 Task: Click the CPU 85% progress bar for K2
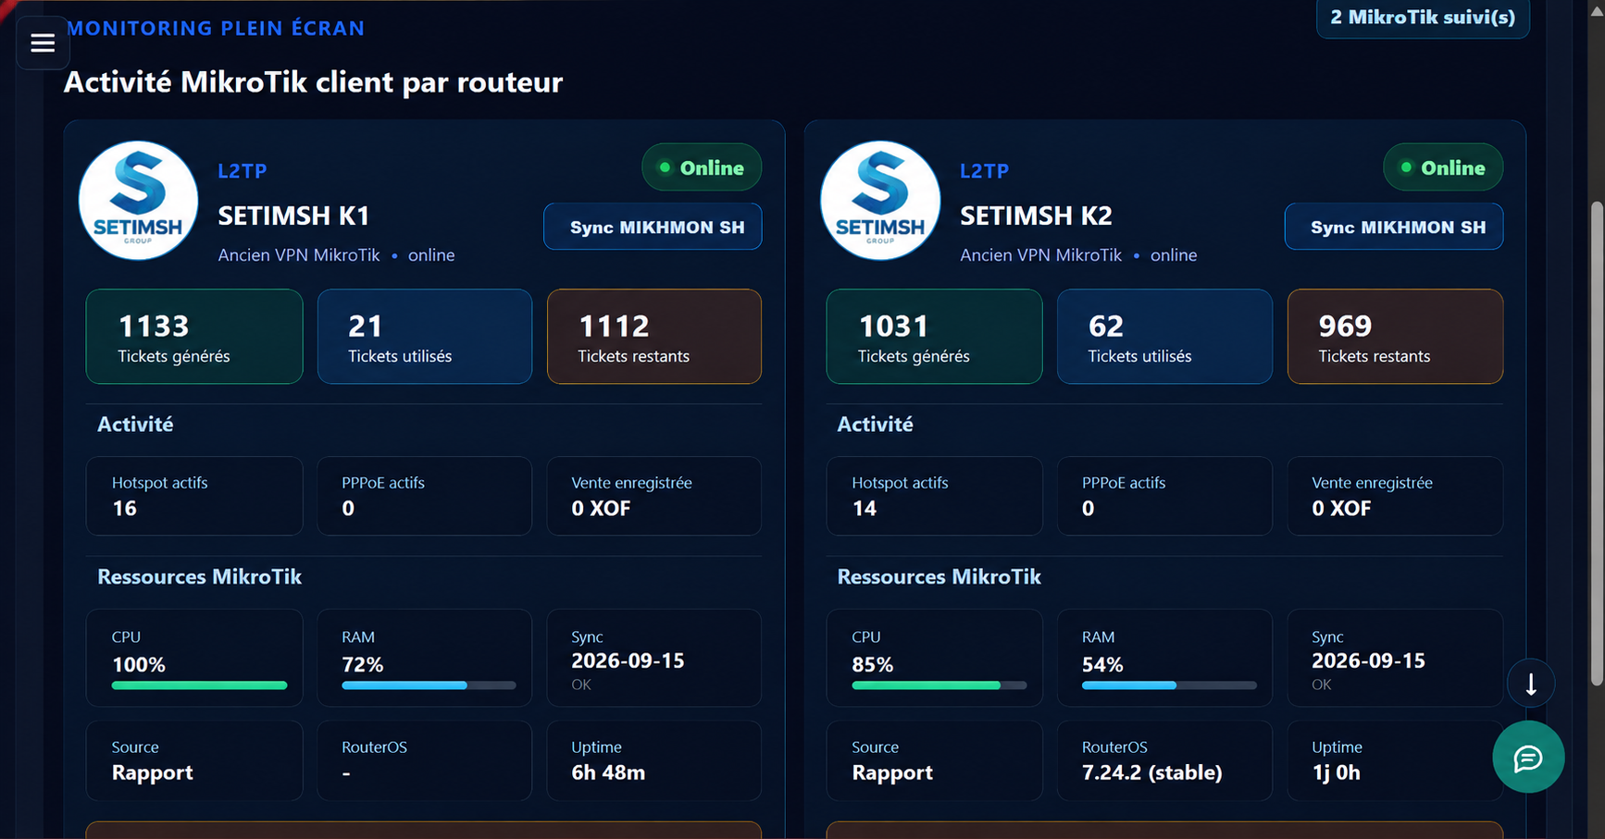pyautogui.click(x=939, y=685)
